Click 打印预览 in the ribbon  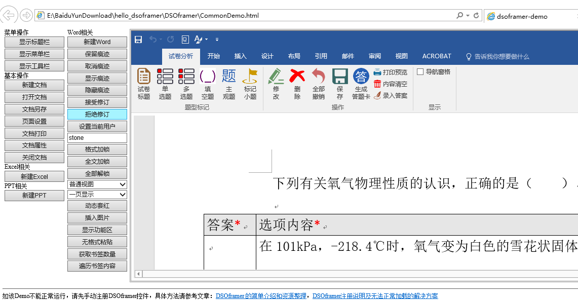(x=391, y=72)
